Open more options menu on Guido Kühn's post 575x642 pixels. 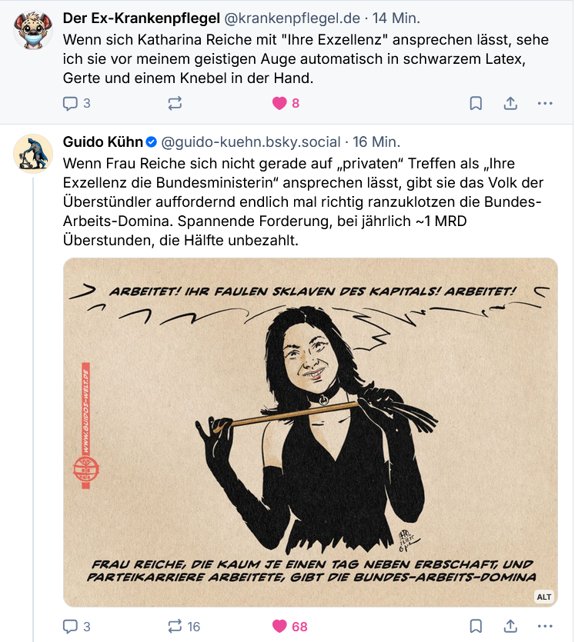click(x=544, y=626)
